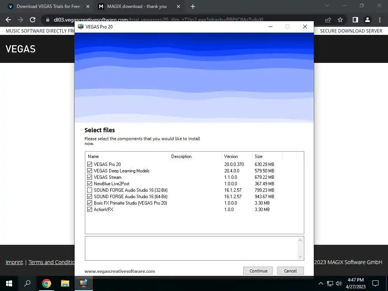Click the Chrome address bar URL
The width and height of the screenshot is (388, 291).
coord(158,20)
